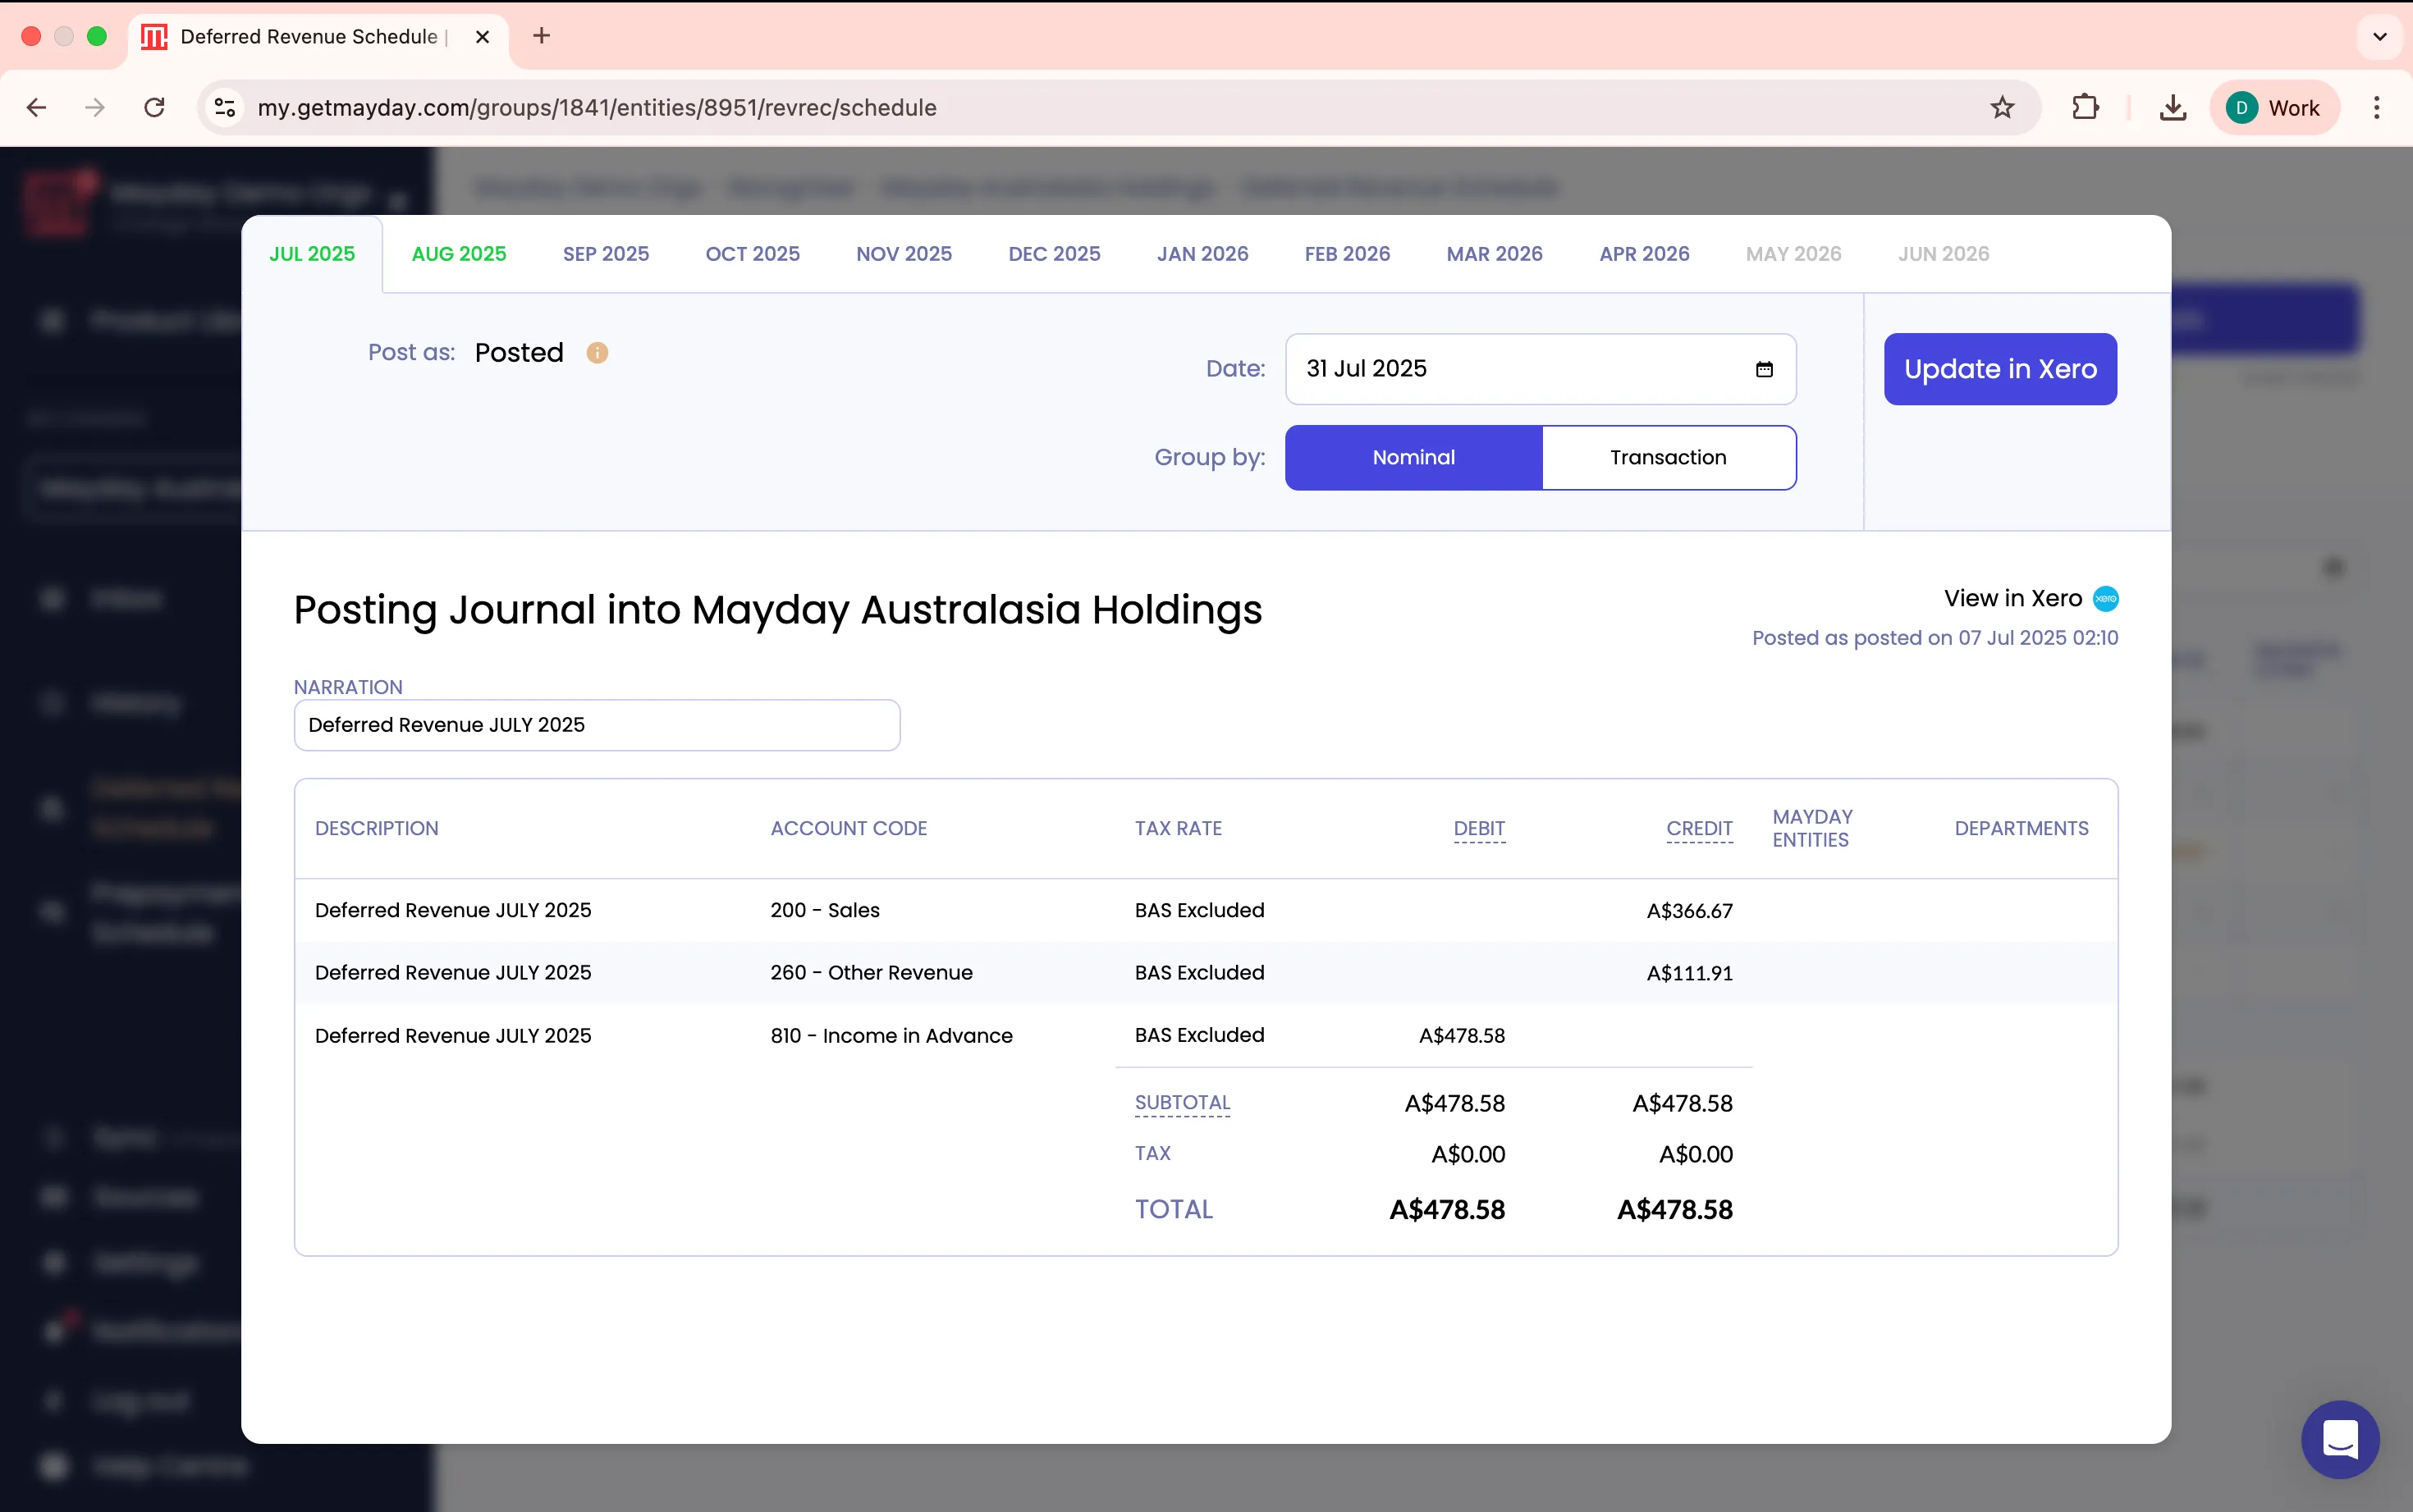Bookmark this page with the star icon
The image size is (2413, 1512).
pos(2002,108)
